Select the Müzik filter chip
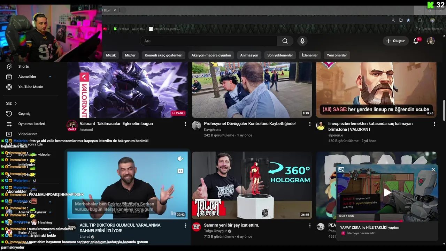This screenshot has width=446, height=251. click(111, 55)
